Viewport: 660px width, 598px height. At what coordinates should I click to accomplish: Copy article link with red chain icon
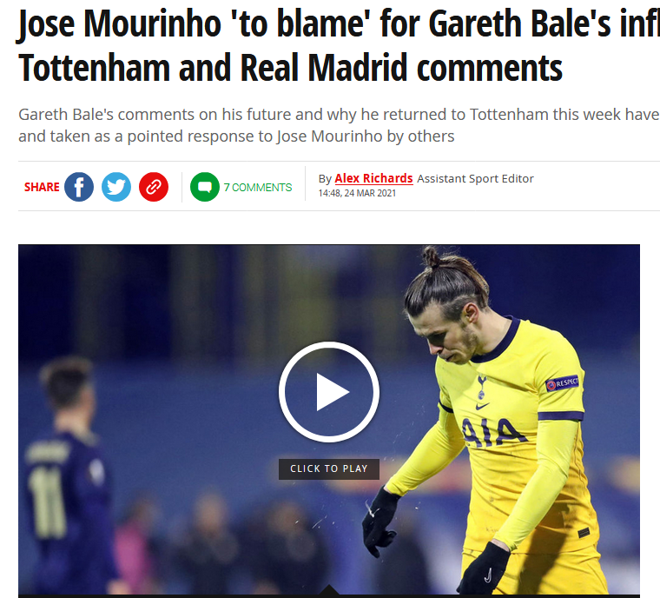point(154,187)
